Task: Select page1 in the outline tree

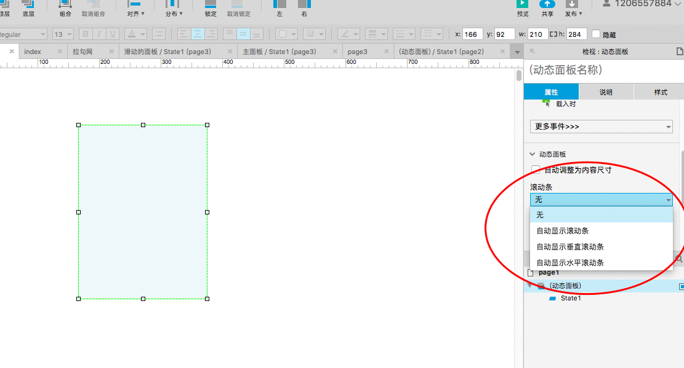Action: (x=549, y=273)
